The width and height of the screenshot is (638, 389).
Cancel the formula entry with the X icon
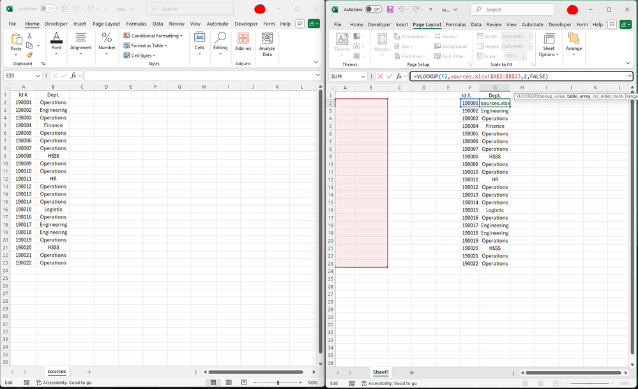(x=380, y=76)
